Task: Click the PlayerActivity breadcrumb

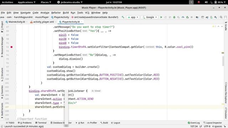Action: coord(60,17)
